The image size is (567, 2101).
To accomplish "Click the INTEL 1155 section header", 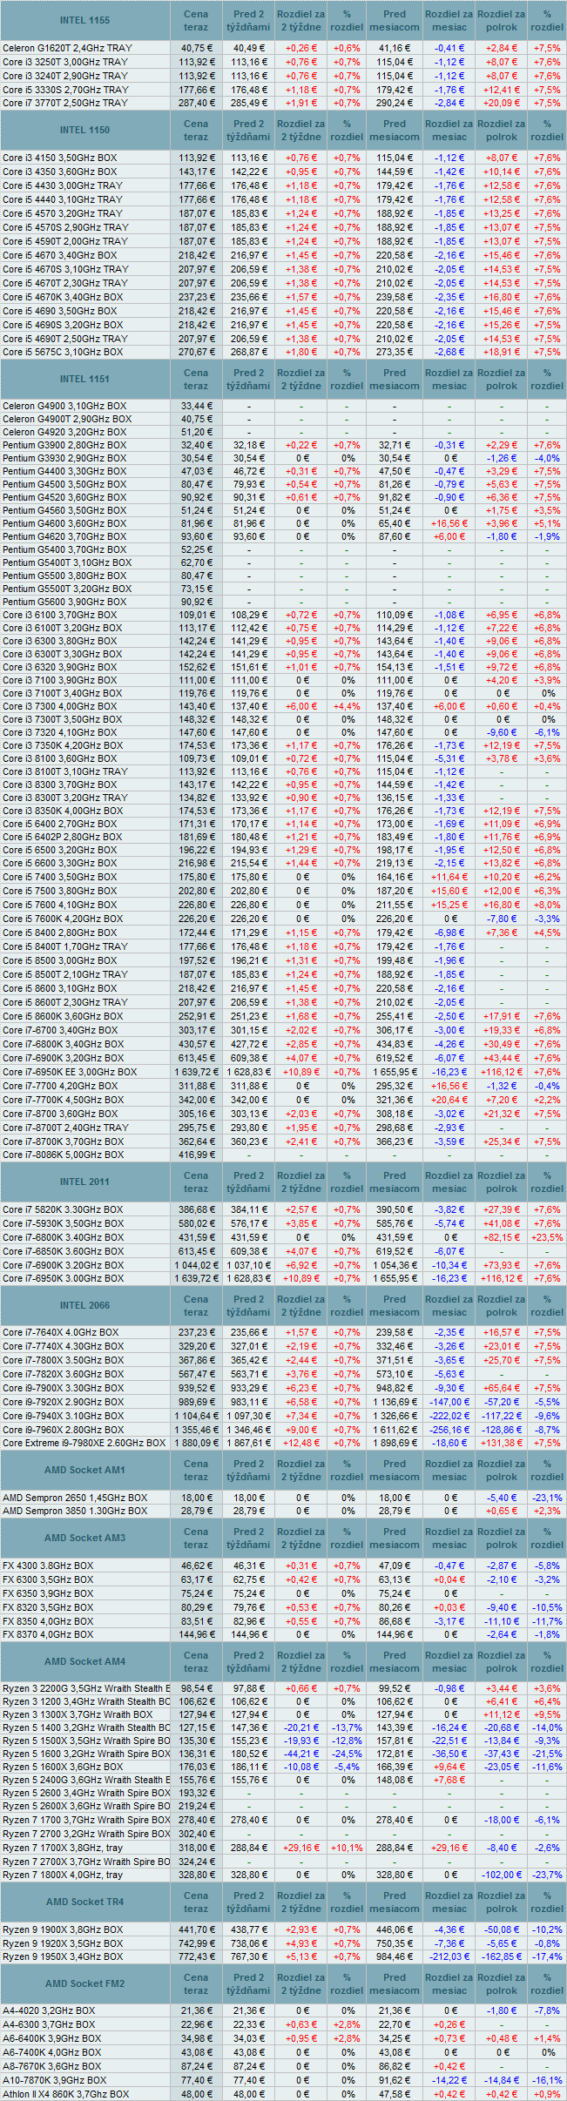I will (x=84, y=20).
